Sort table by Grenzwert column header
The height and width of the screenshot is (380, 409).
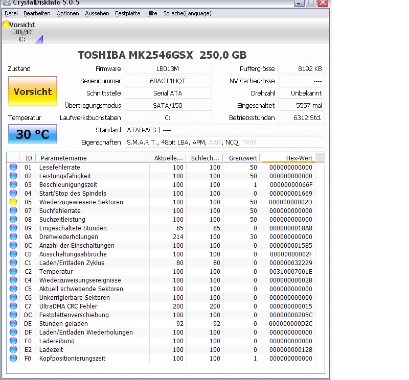click(x=241, y=158)
